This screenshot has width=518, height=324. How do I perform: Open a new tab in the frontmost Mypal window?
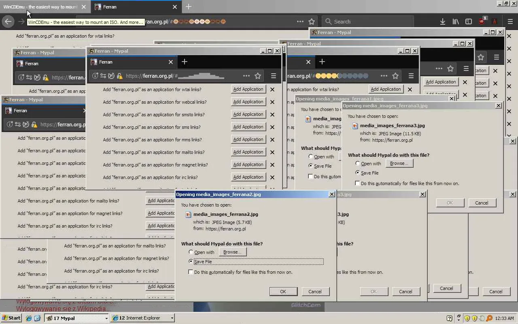(x=185, y=62)
